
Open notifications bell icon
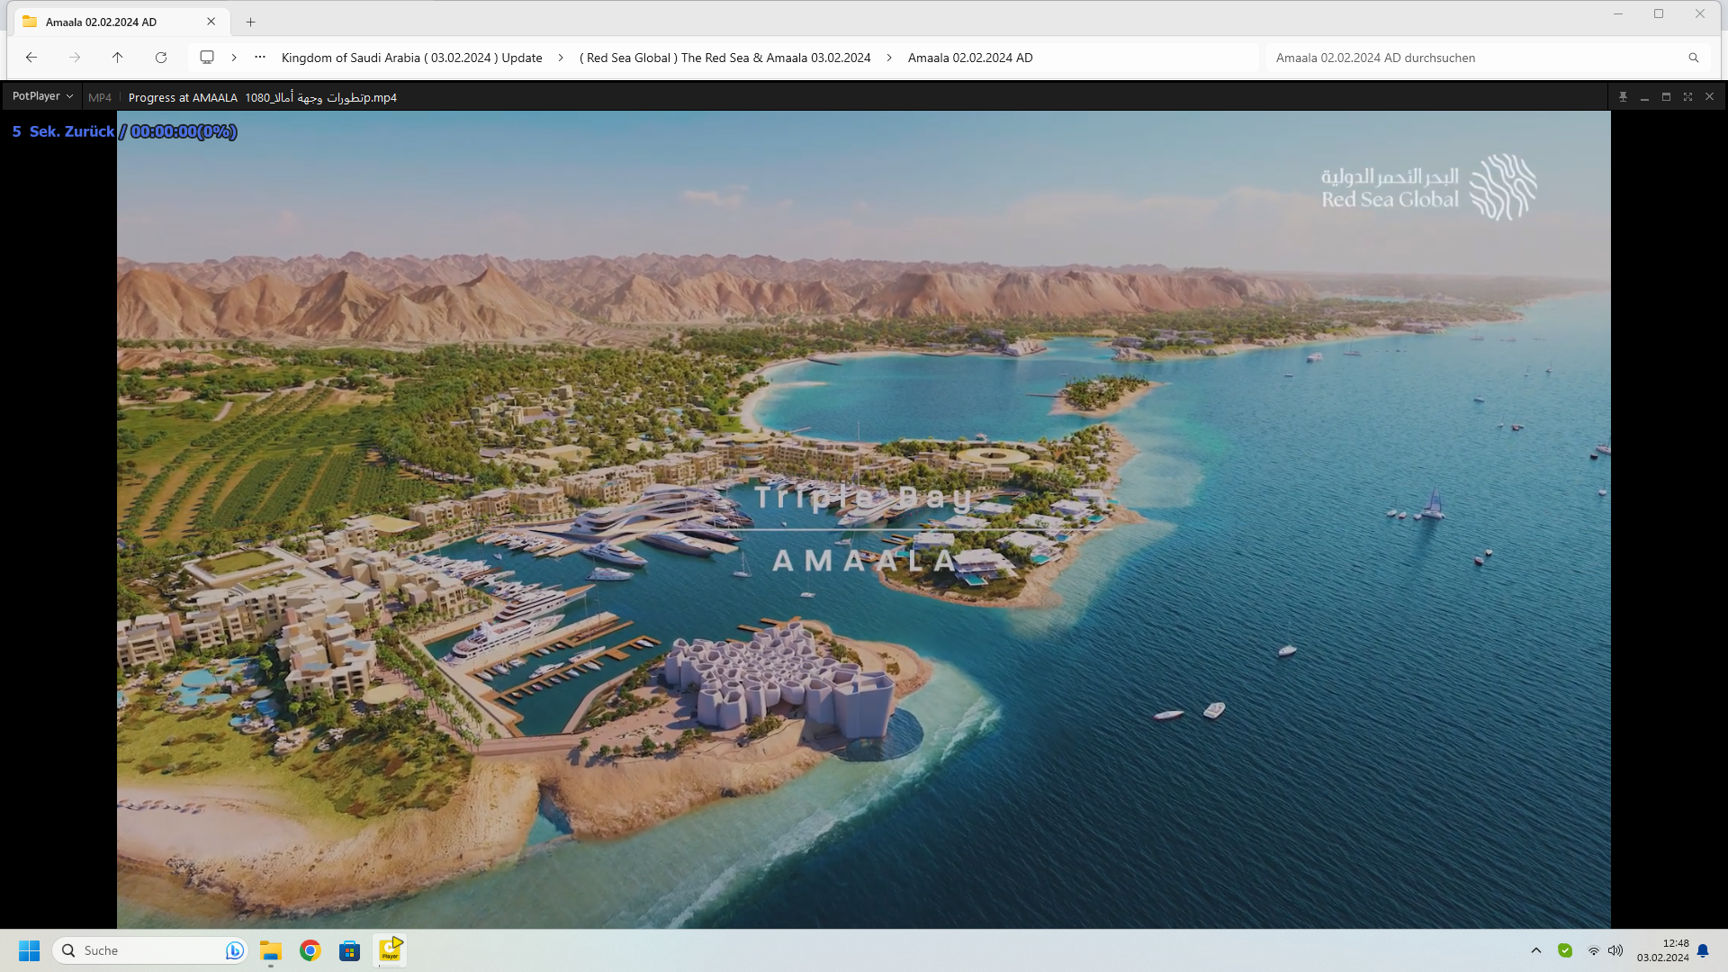click(x=1703, y=950)
